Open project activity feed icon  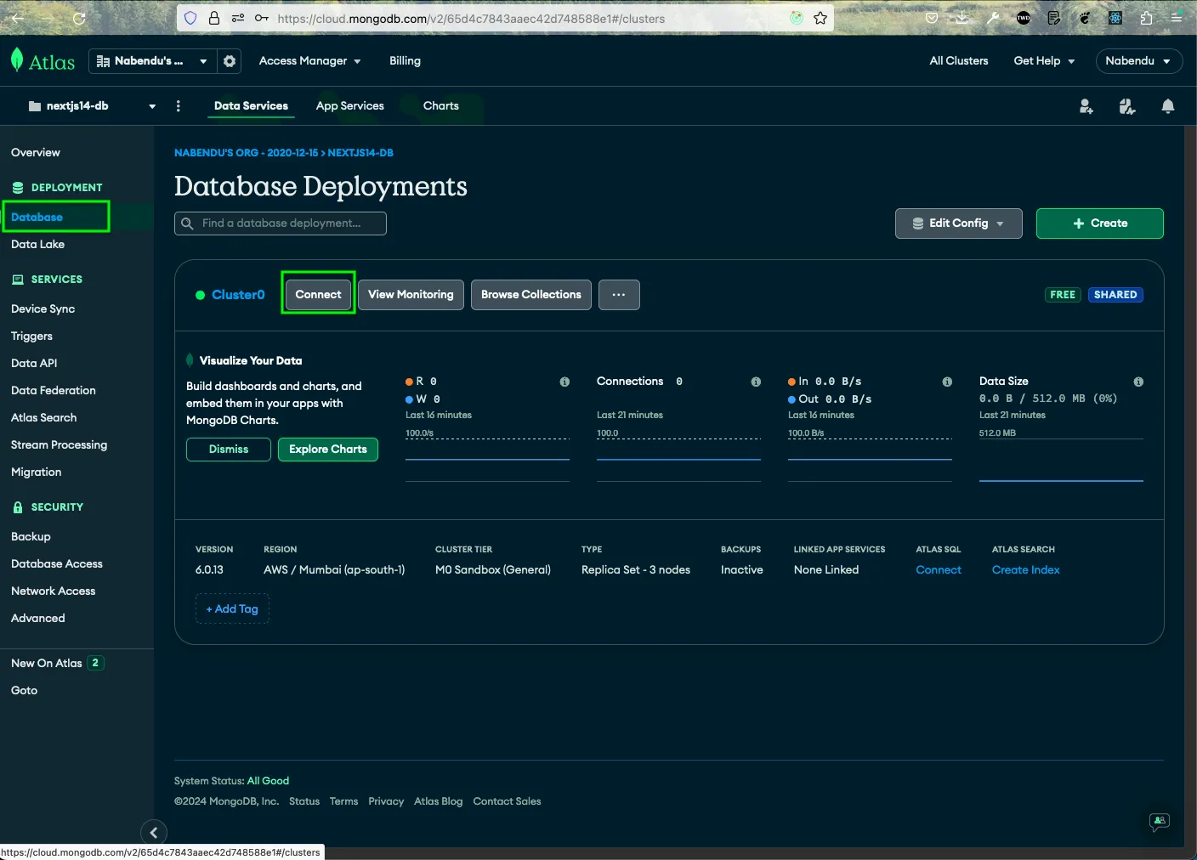click(1127, 106)
